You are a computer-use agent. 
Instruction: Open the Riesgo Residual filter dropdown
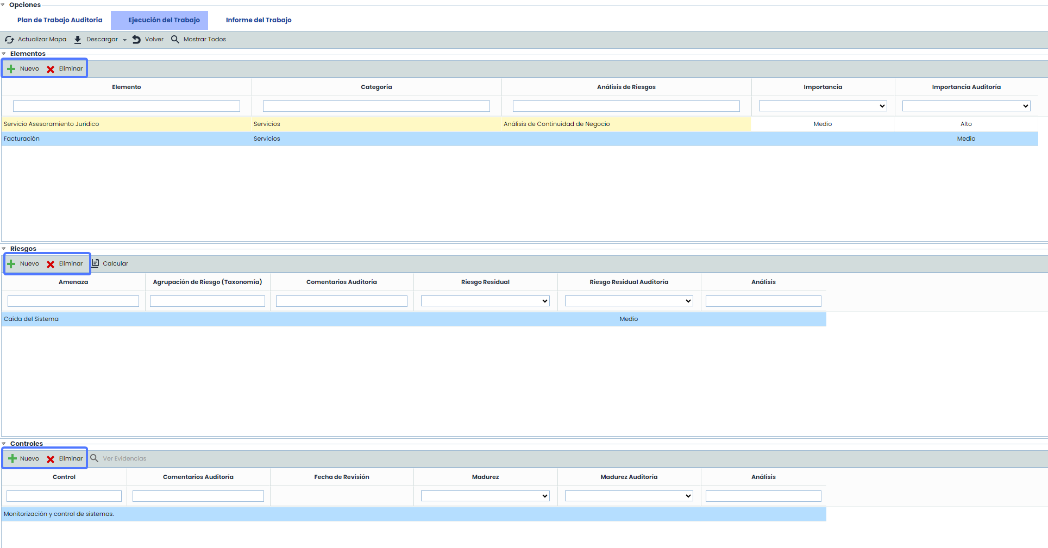(485, 301)
